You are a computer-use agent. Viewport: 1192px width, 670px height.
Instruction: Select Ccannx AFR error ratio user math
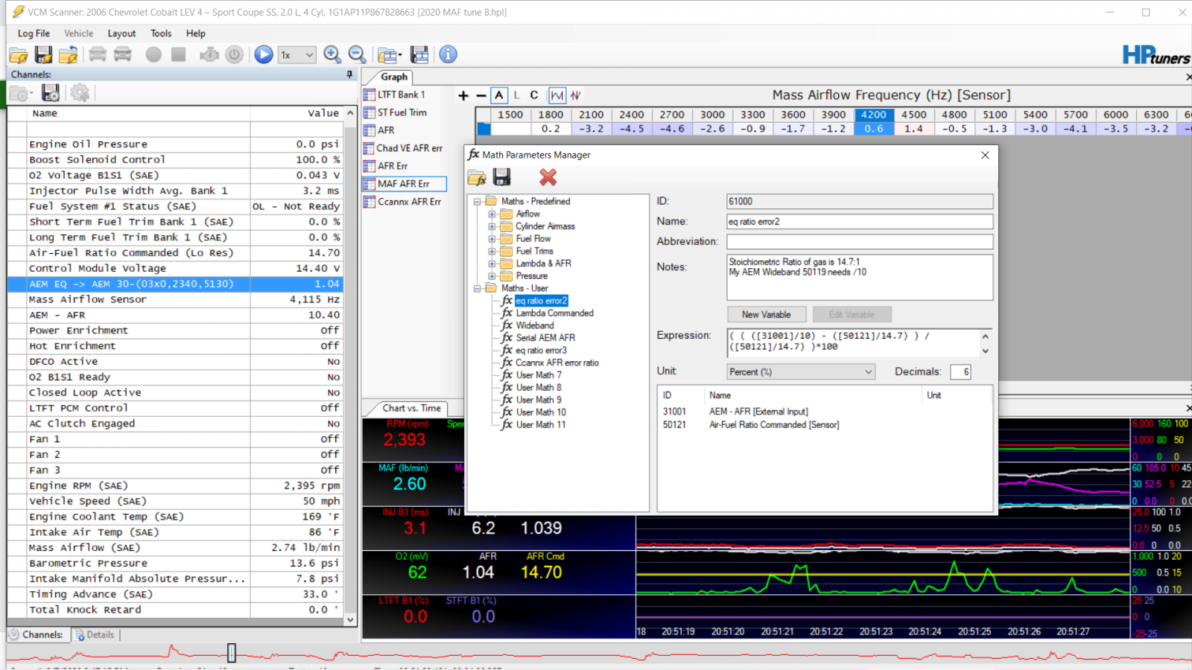pos(557,363)
